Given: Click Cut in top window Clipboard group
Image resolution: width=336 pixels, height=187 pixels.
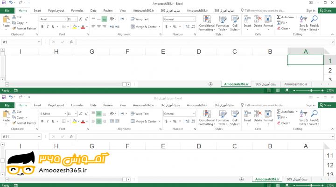Looking at the screenshot, I should 17,17.
